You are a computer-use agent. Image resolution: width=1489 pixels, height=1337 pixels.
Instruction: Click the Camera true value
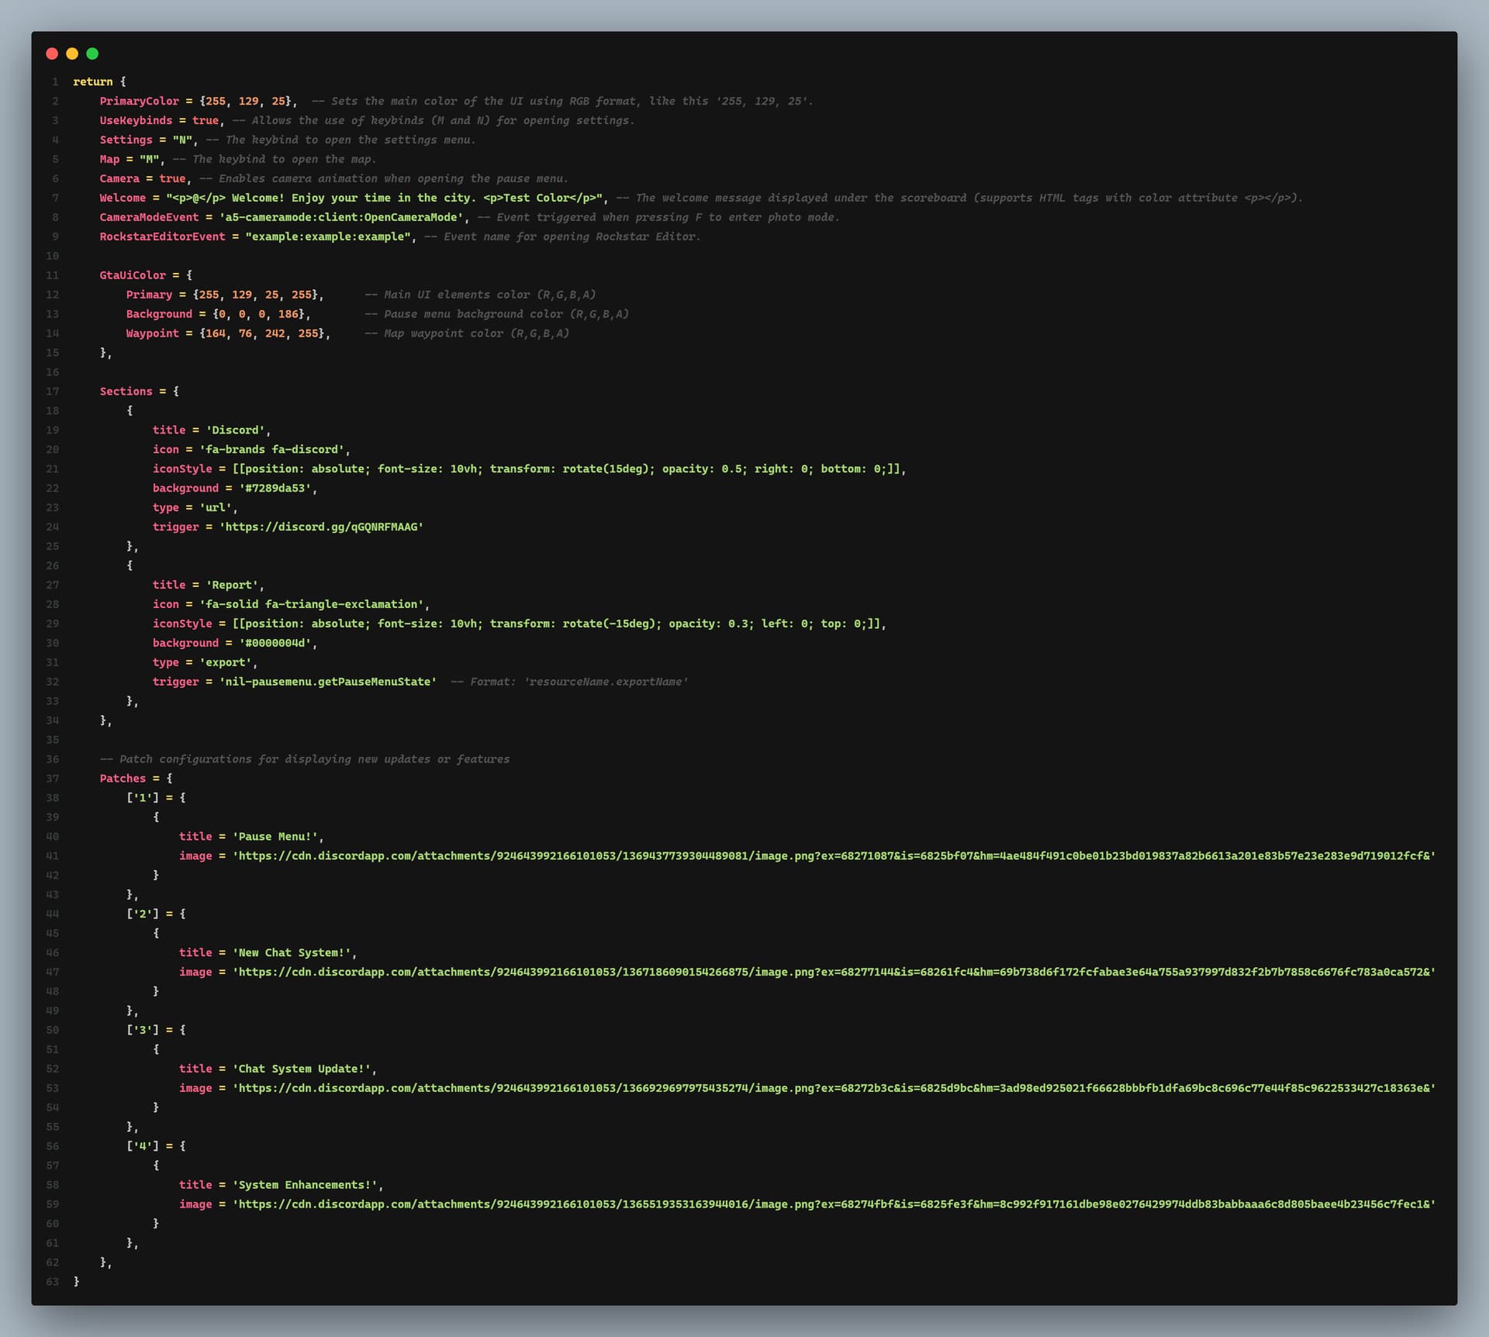pyautogui.click(x=172, y=179)
